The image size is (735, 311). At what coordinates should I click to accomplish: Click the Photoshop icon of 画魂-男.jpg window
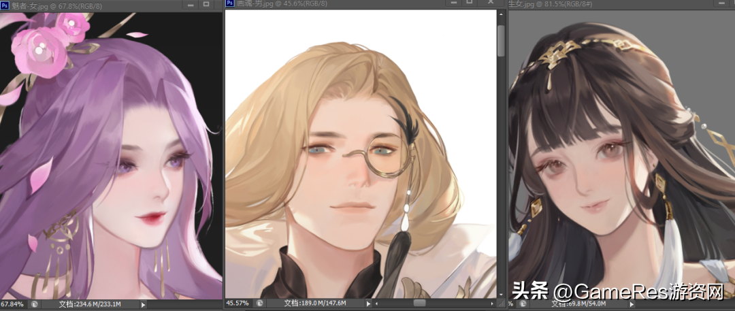pos(230,3)
